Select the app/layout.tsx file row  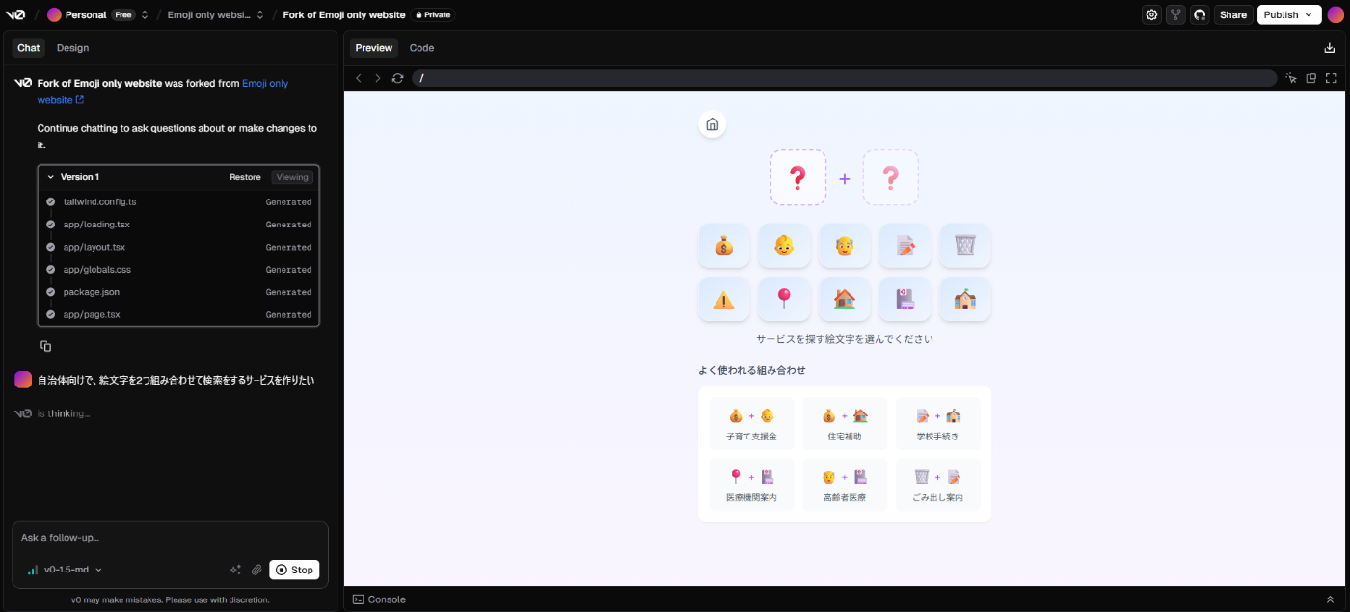pos(178,247)
